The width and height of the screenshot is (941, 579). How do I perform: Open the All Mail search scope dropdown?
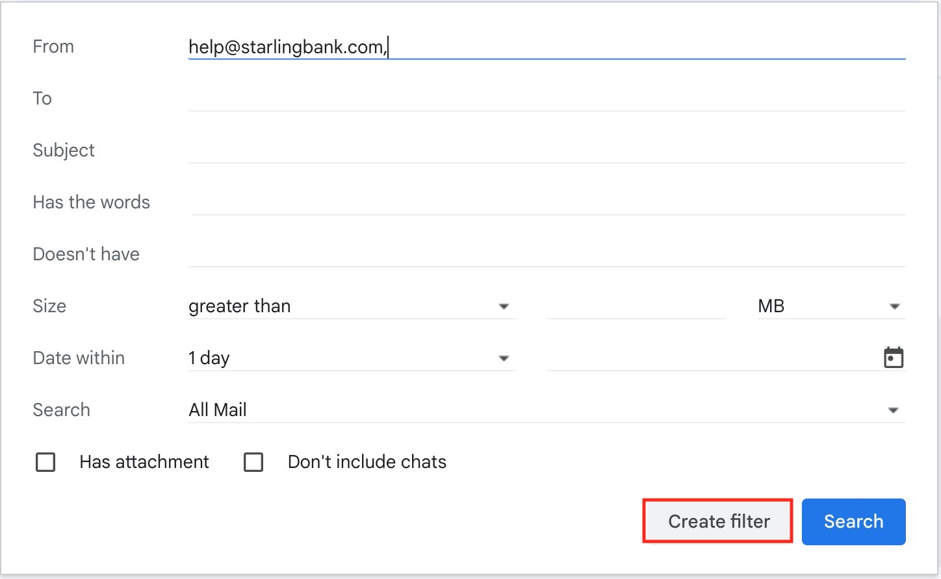547,410
